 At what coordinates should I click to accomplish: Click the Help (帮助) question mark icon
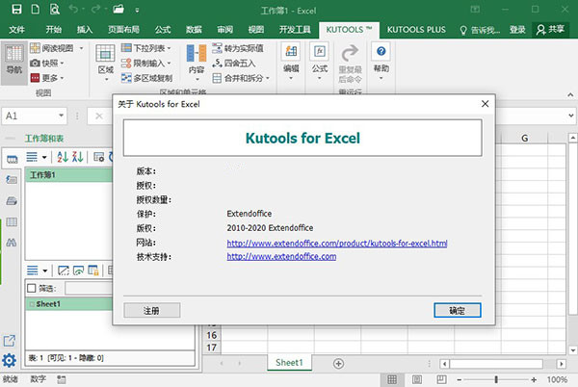click(381, 52)
